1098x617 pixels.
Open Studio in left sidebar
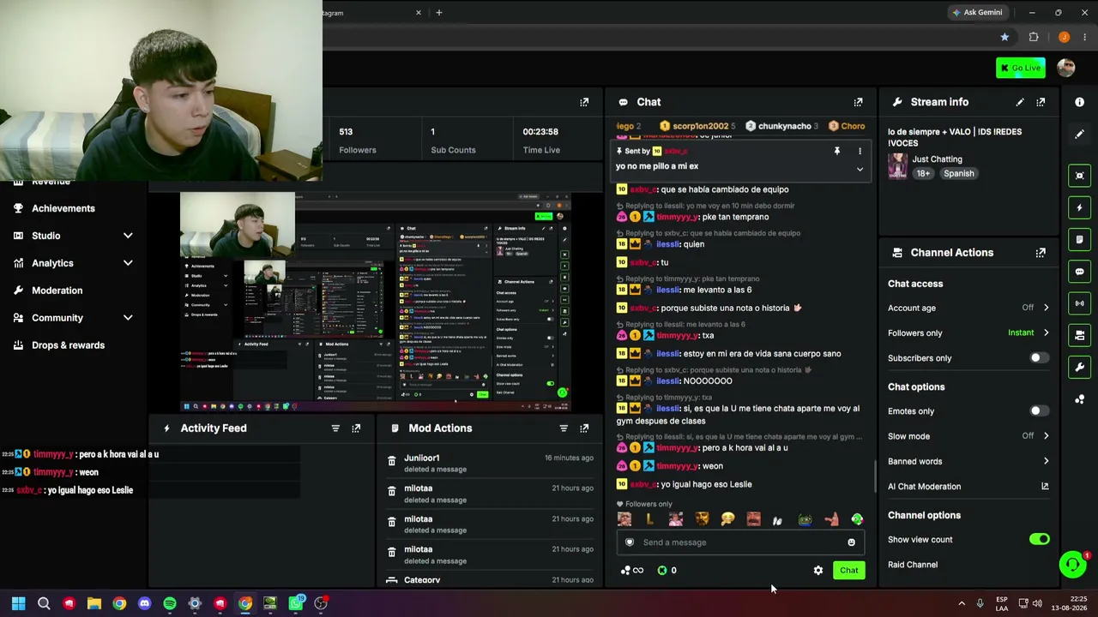(46, 236)
